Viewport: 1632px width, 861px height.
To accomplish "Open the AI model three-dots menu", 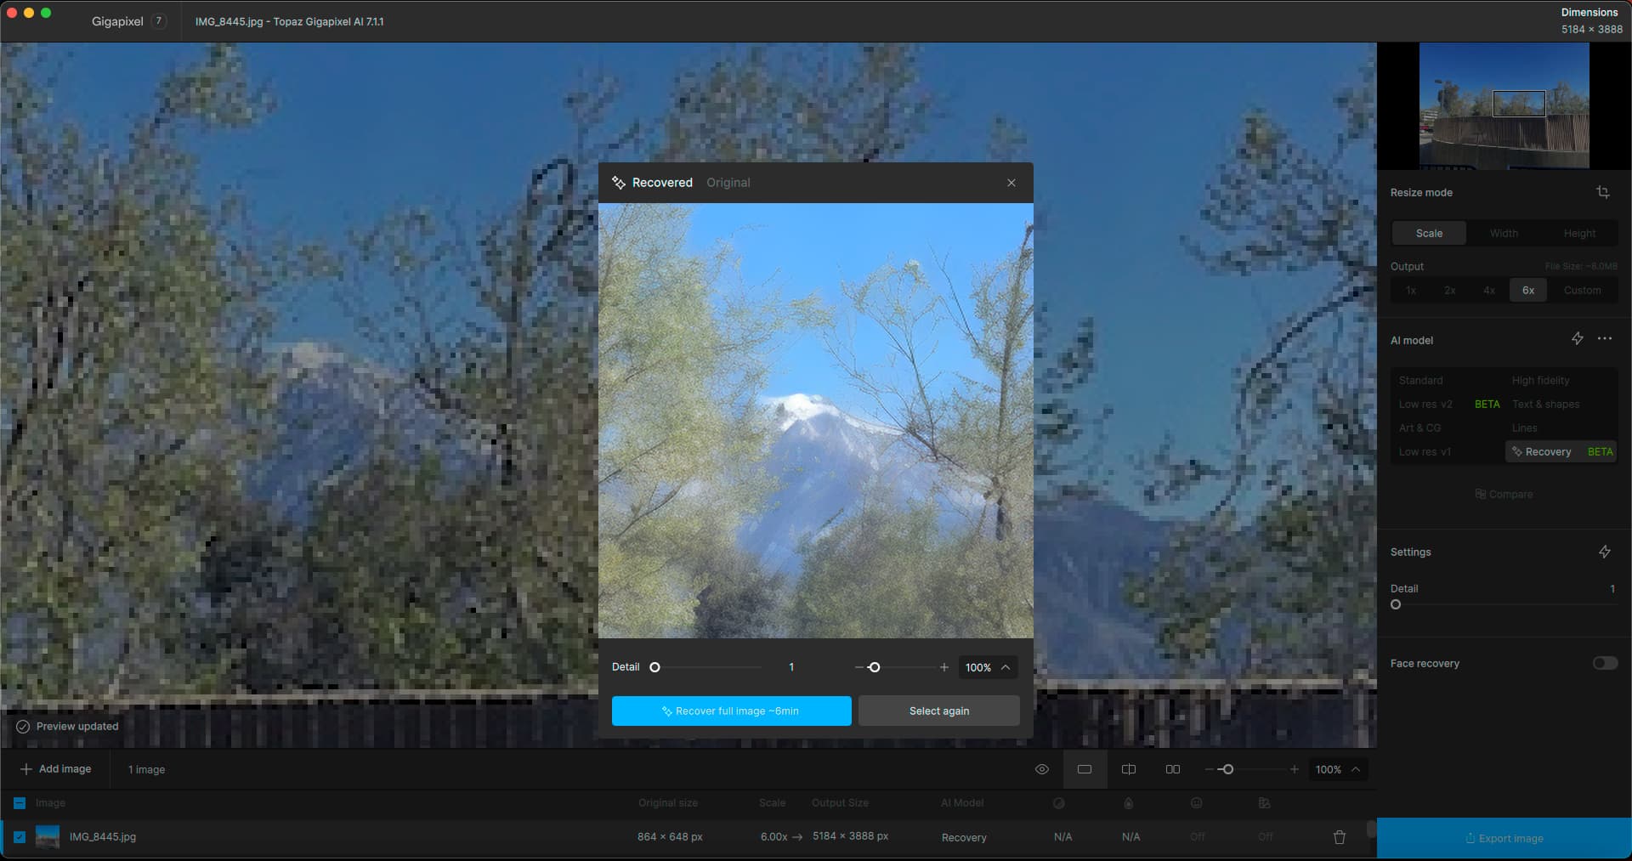I will 1604,339.
